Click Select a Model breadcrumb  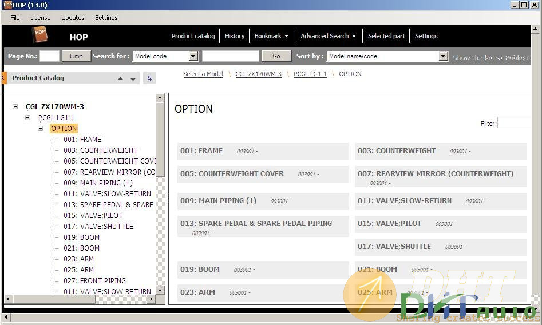(x=203, y=74)
